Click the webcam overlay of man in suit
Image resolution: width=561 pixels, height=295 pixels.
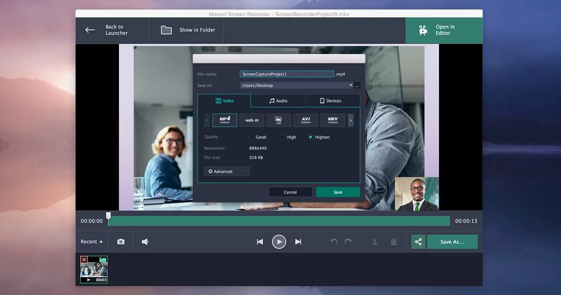point(417,194)
